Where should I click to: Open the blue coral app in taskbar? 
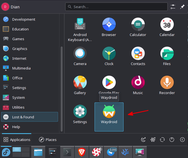coord(125,152)
